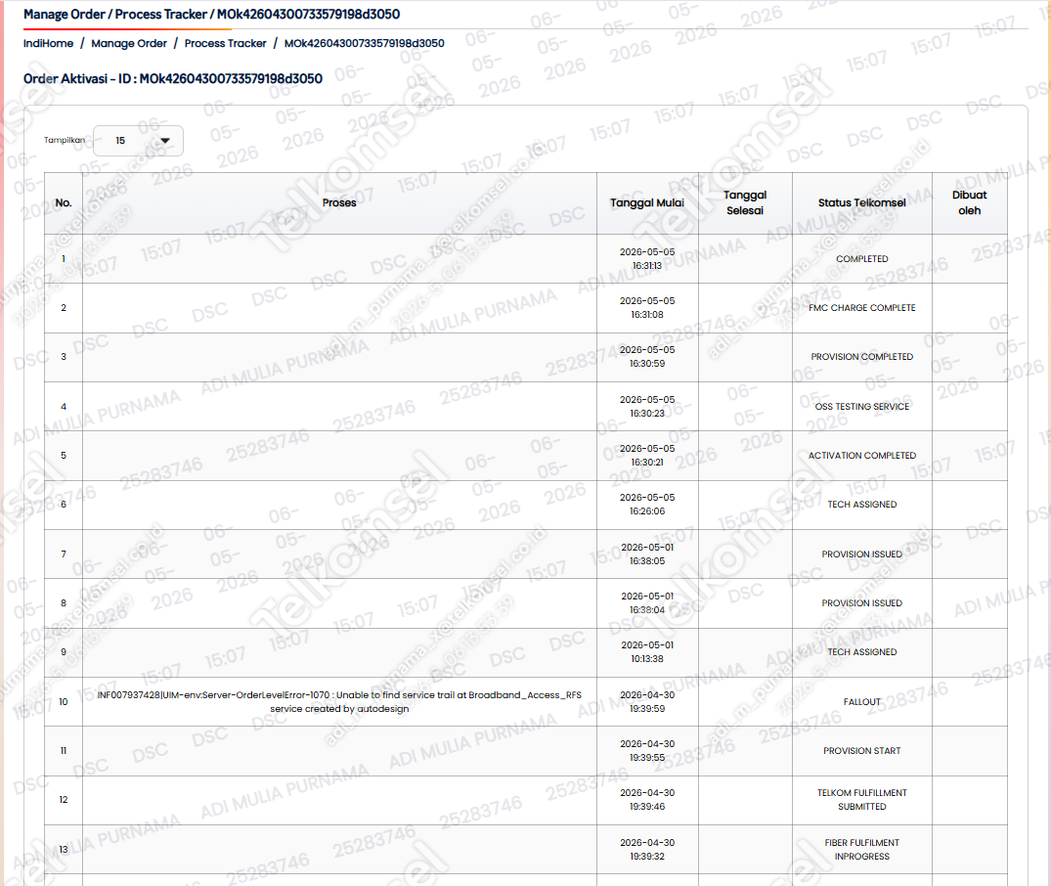This screenshot has height=886, width=1051.
Task: Click the Proses column header
Action: click(339, 203)
